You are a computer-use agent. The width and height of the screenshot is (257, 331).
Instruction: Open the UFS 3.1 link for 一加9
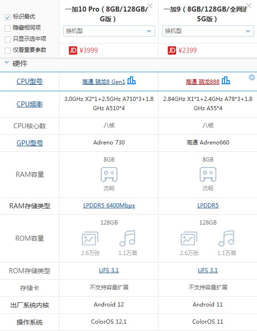coord(208,270)
